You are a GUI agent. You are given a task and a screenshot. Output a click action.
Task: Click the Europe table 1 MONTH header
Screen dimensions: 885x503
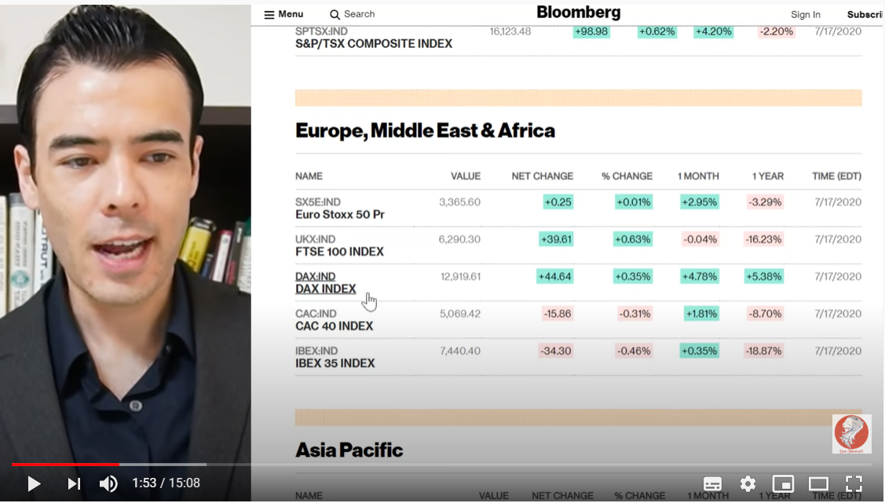coord(698,176)
